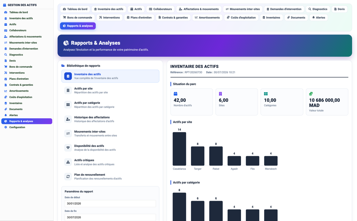The image size is (357, 221).
Task: Click the Actifs par catégorie grid icon
Action: click(x=68, y=105)
